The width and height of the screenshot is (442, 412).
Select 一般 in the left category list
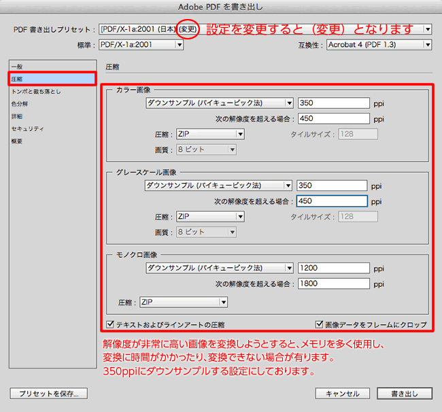[x=53, y=67]
